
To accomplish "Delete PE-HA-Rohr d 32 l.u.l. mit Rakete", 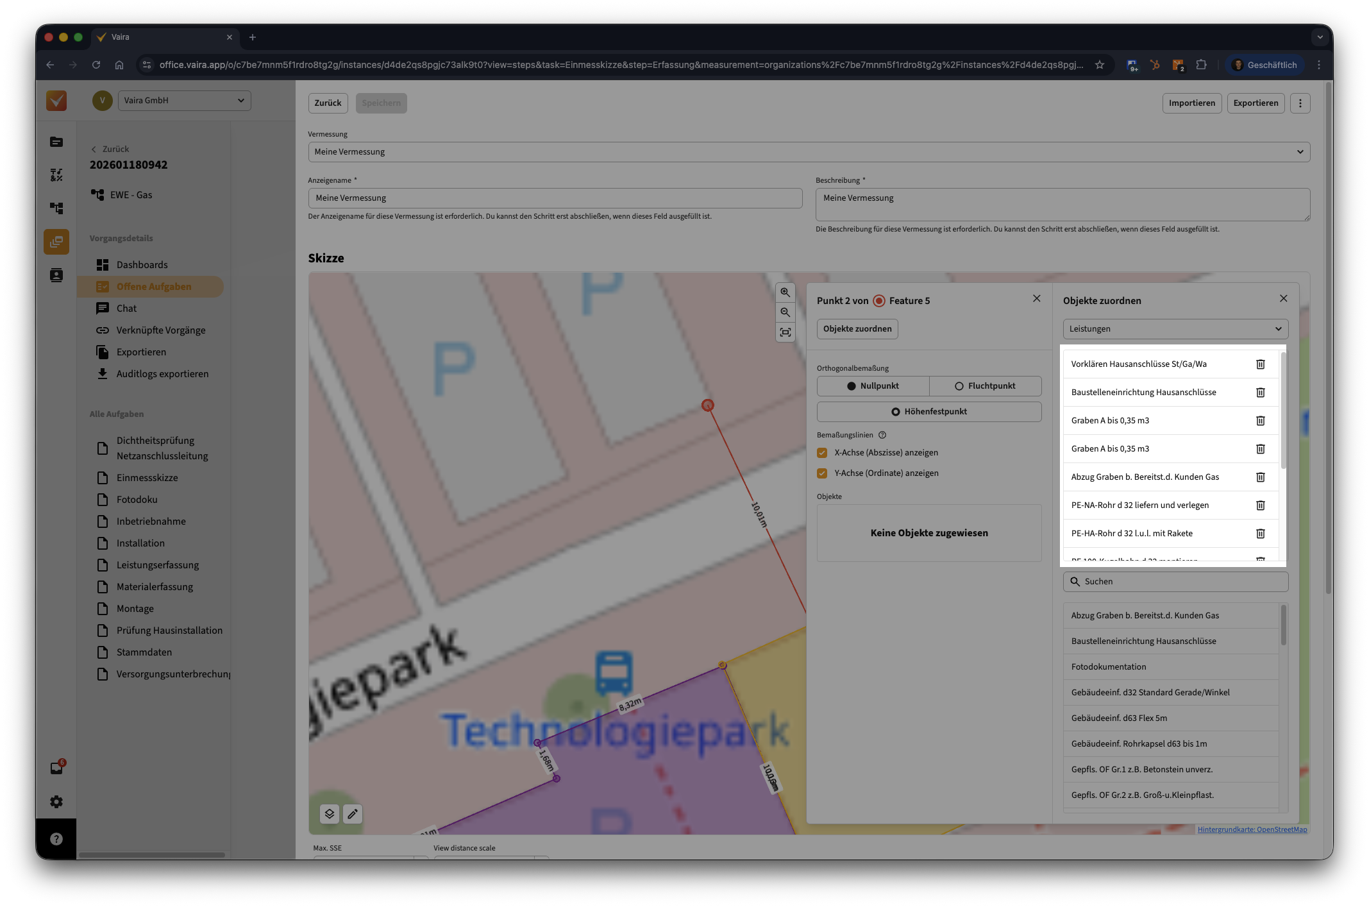I will click(x=1260, y=534).
